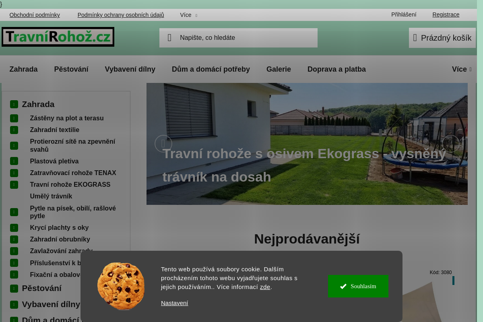Accept cookies with Souhlasím button
The width and height of the screenshot is (483, 322).
tap(358, 286)
